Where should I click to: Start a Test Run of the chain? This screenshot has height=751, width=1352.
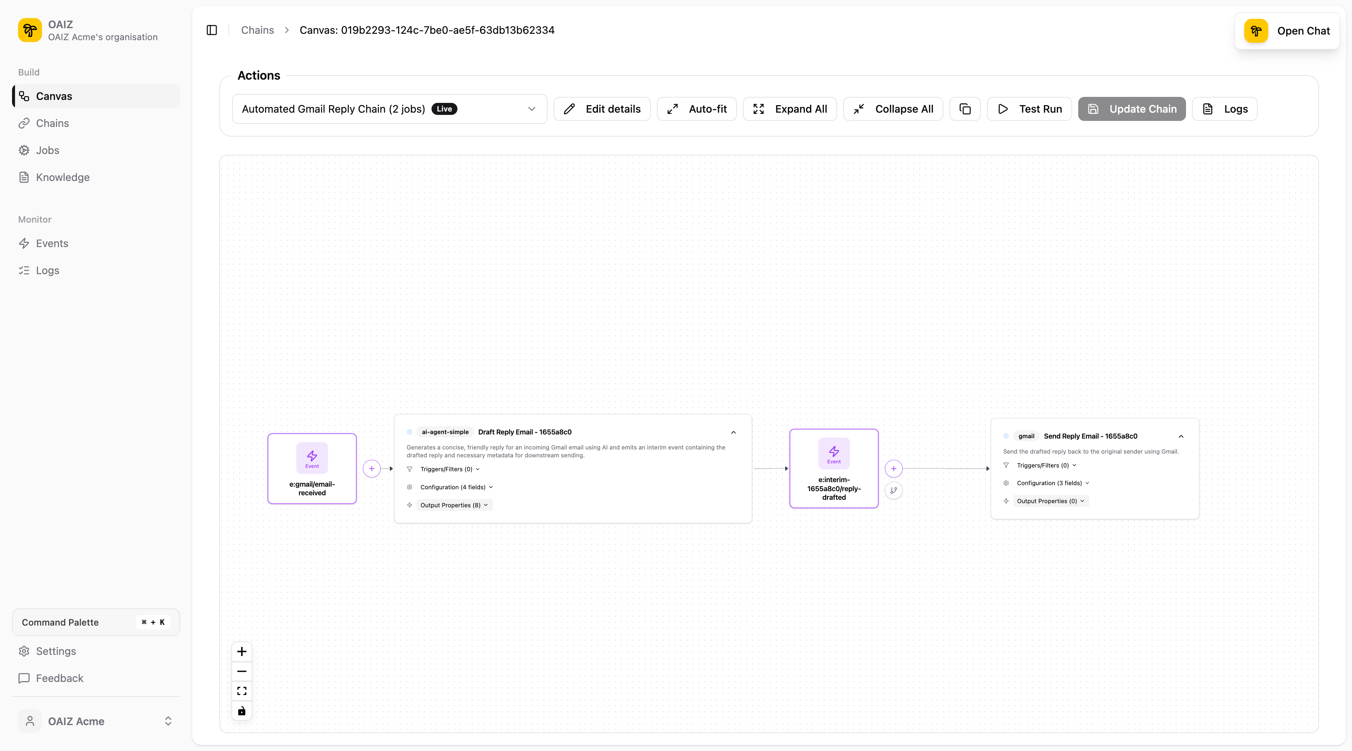pyautogui.click(x=1029, y=109)
